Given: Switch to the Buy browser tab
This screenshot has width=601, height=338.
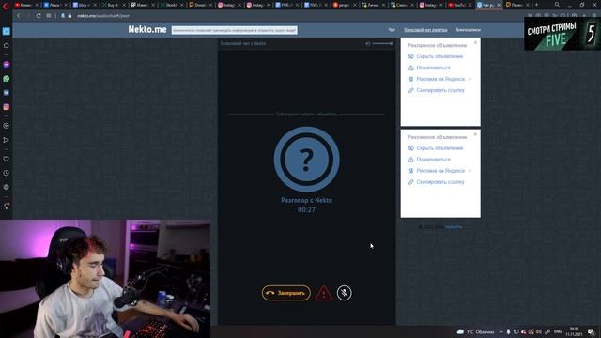Looking at the screenshot, I should click(114, 5).
